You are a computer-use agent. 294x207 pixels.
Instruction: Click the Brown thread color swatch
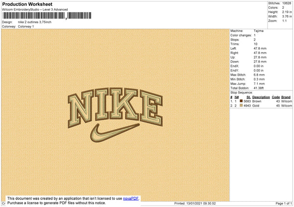[x=241, y=101]
